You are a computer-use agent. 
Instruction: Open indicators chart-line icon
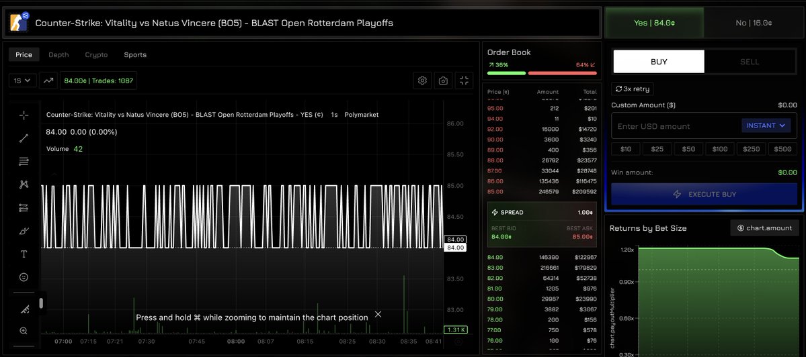pos(48,81)
